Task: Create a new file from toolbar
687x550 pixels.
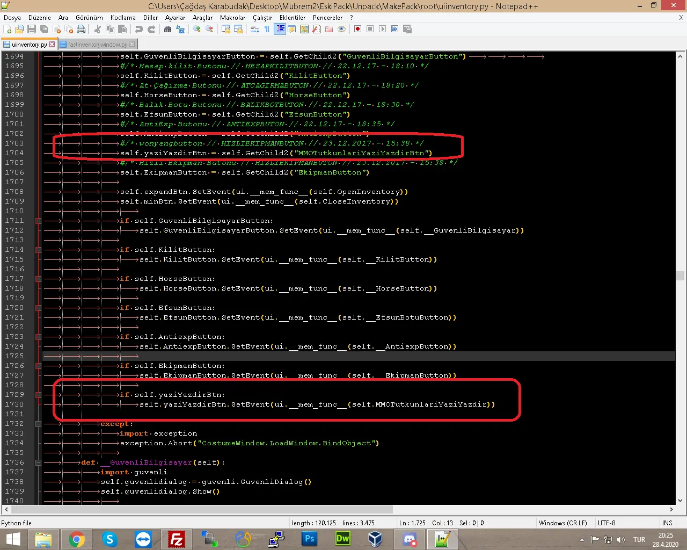Action: click(x=8, y=29)
